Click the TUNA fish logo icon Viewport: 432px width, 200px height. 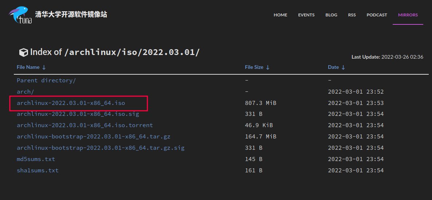[21, 15]
